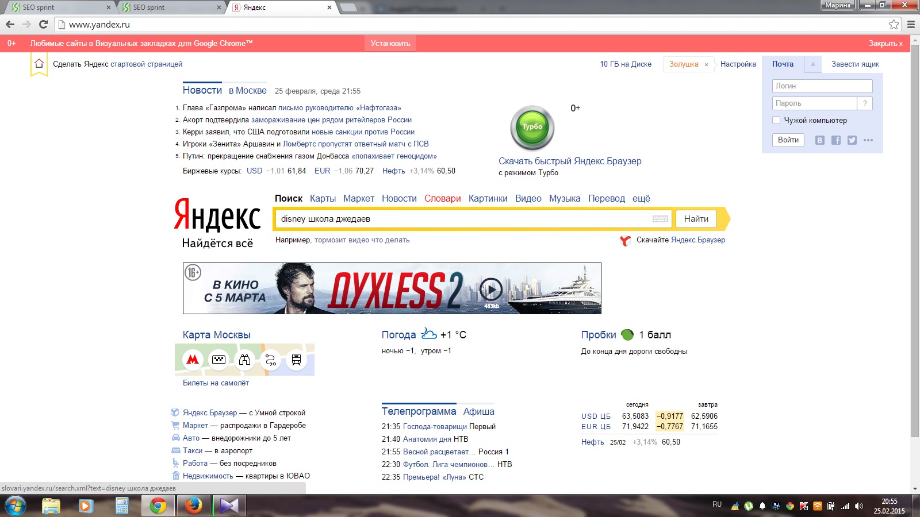Open the Chrome menu (three lines icon)
The width and height of the screenshot is (920, 517).
(911, 24)
